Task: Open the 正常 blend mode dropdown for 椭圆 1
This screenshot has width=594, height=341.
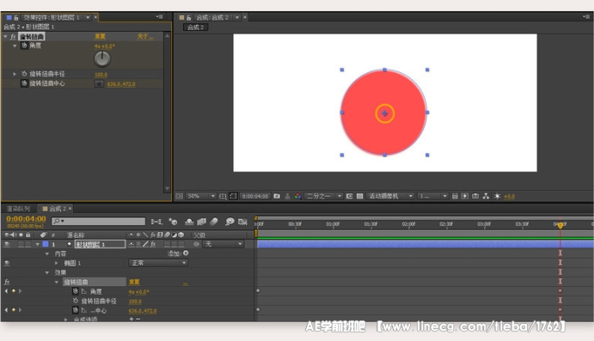Action: pos(158,263)
